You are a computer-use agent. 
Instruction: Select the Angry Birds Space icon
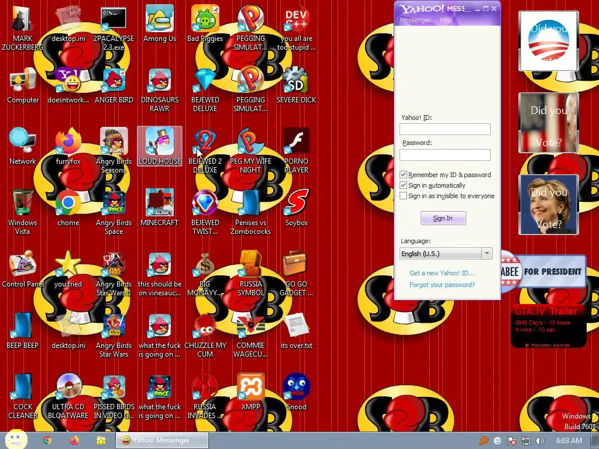coord(114,212)
